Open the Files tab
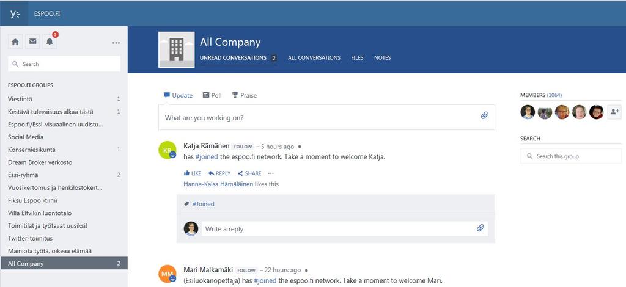The image size is (626, 287). tap(357, 58)
